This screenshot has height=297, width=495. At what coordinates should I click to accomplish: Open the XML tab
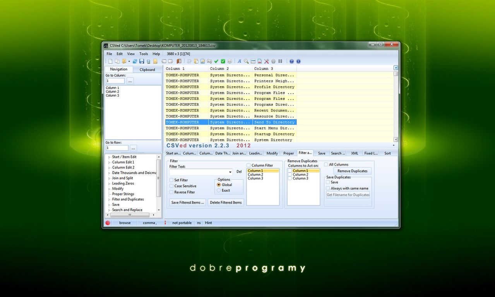[355, 154]
